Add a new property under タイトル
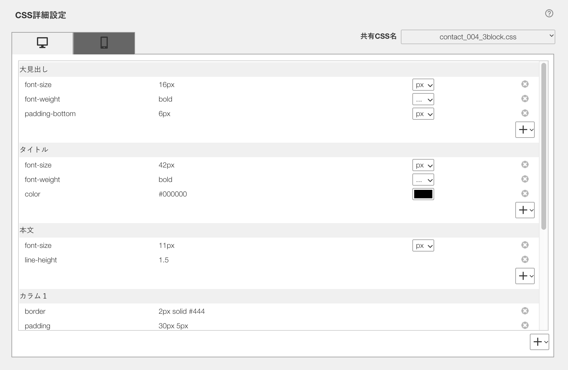568x370 pixels. (x=525, y=210)
